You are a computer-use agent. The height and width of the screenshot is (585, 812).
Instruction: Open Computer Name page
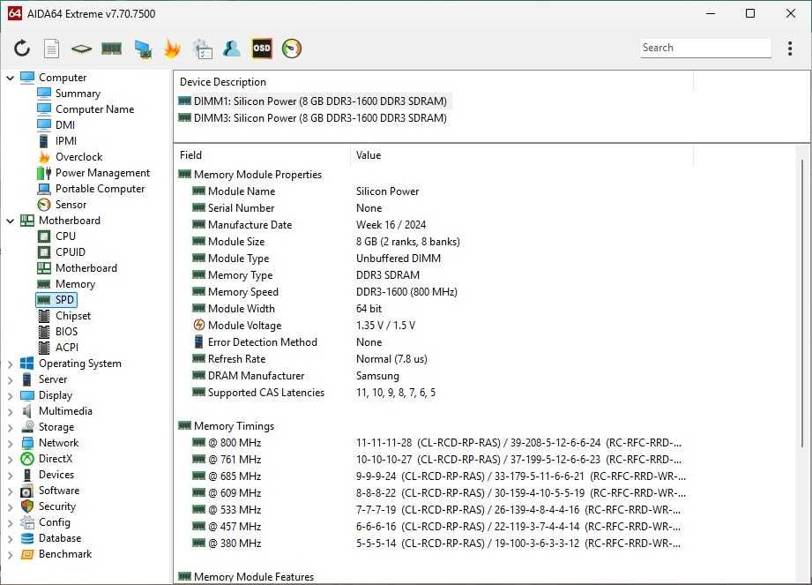(x=94, y=109)
